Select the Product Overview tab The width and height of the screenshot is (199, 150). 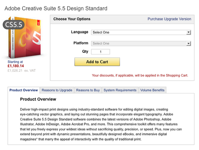[x=24, y=90]
